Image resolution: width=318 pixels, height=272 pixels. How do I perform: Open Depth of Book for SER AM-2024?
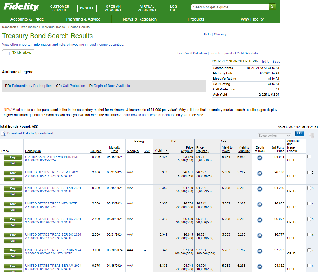coord(259,267)
